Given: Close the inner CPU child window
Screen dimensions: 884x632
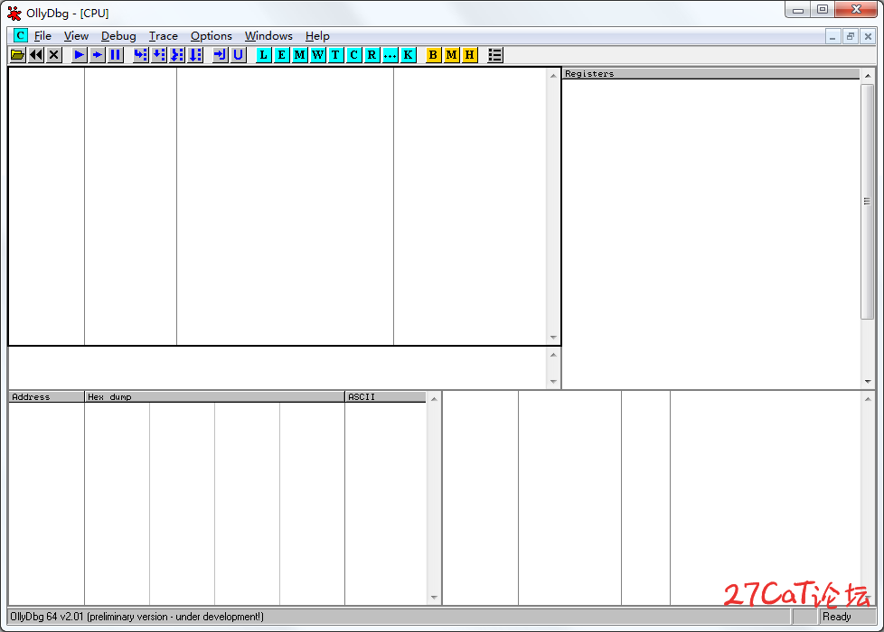Looking at the screenshot, I should point(869,37).
